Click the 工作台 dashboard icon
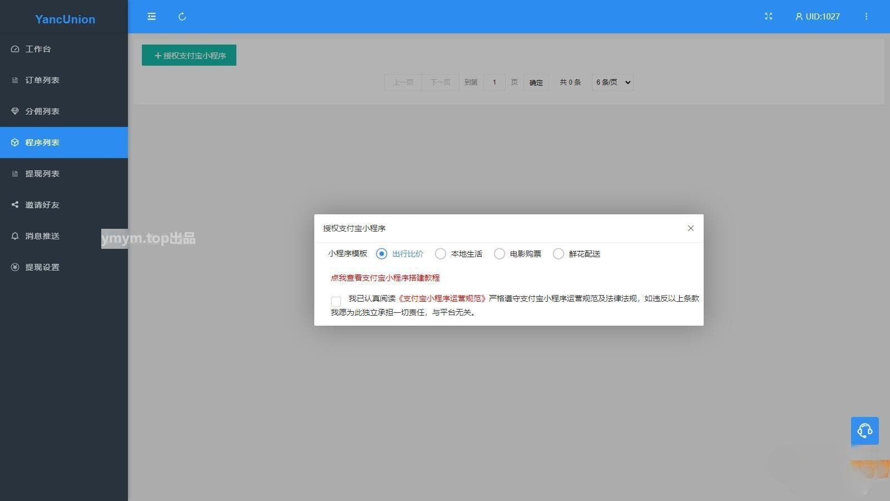Image resolution: width=890 pixels, height=501 pixels. [x=15, y=49]
